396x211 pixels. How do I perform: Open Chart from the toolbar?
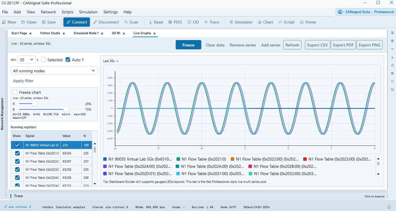click(x=265, y=22)
